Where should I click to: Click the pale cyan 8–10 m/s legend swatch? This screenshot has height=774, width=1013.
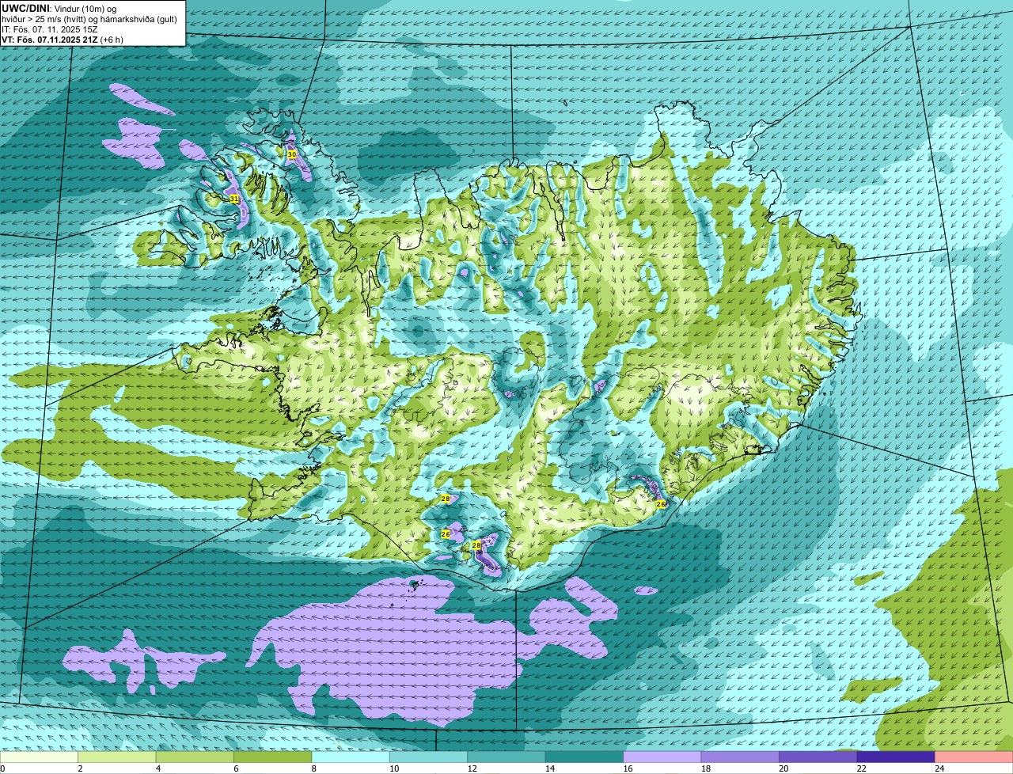coord(351,757)
